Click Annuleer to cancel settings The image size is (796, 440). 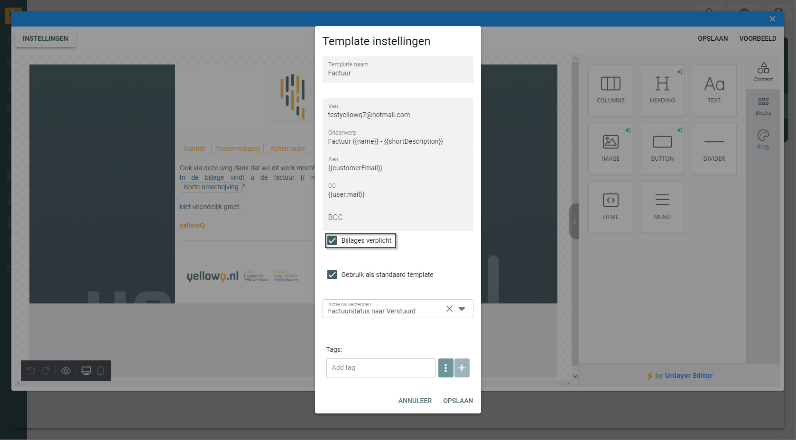coord(415,401)
